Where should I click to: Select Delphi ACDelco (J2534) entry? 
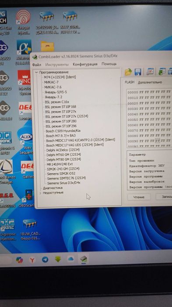pos(63,150)
